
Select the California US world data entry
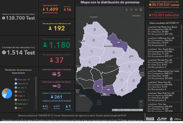pyautogui.click(x=163, y=42)
